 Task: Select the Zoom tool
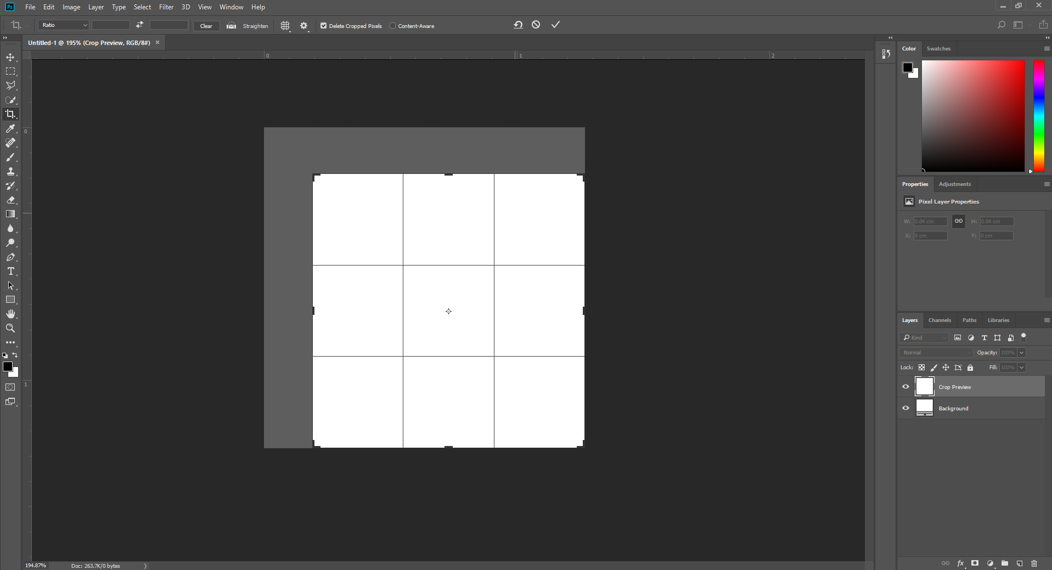10,328
